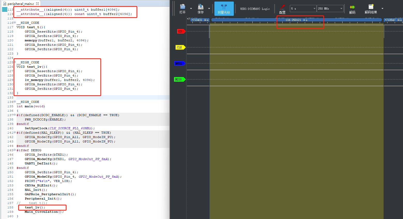Select the green MISO channel label
403x219 pixels.
tap(180, 79)
